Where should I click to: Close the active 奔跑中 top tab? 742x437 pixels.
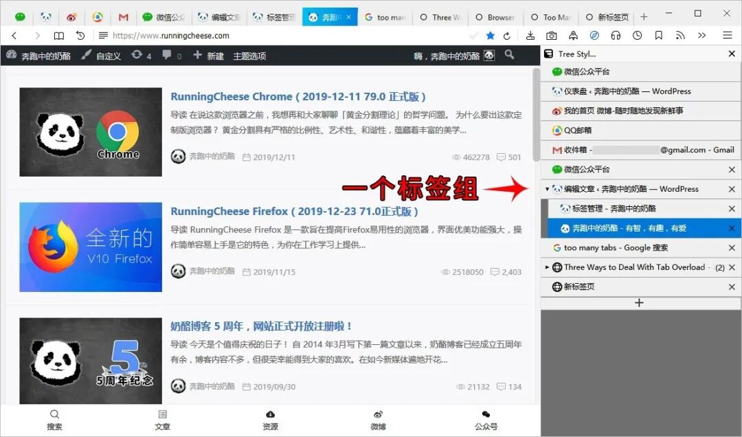click(349, 17)
